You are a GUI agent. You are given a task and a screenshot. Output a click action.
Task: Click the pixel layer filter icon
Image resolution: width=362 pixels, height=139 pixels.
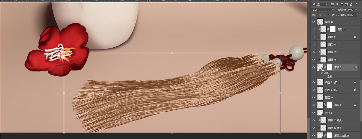(332, 5)
